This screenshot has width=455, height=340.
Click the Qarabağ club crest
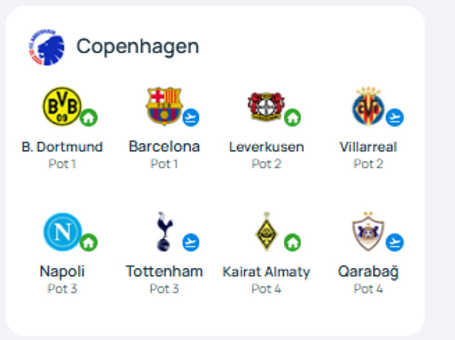368,232
